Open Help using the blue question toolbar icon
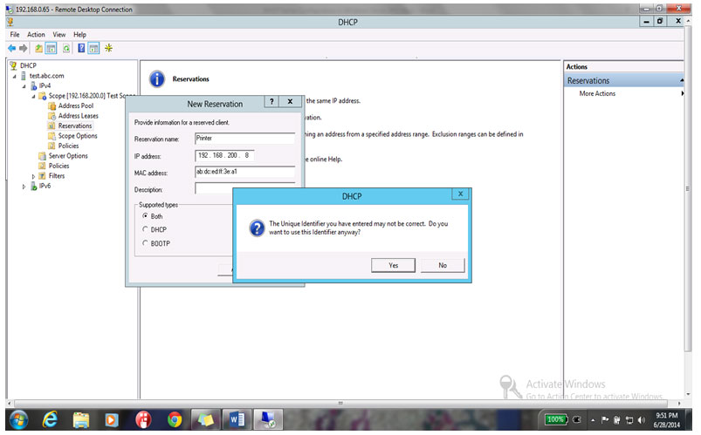701x435 pixels. coord(81,48)
